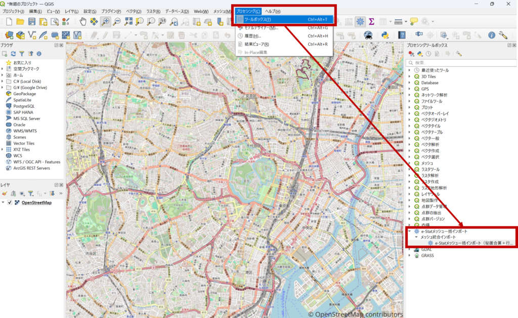This screenshot has width=518, height=318.
Task: Click the Sigma statistical summary icon
Action: pos(372,21)
